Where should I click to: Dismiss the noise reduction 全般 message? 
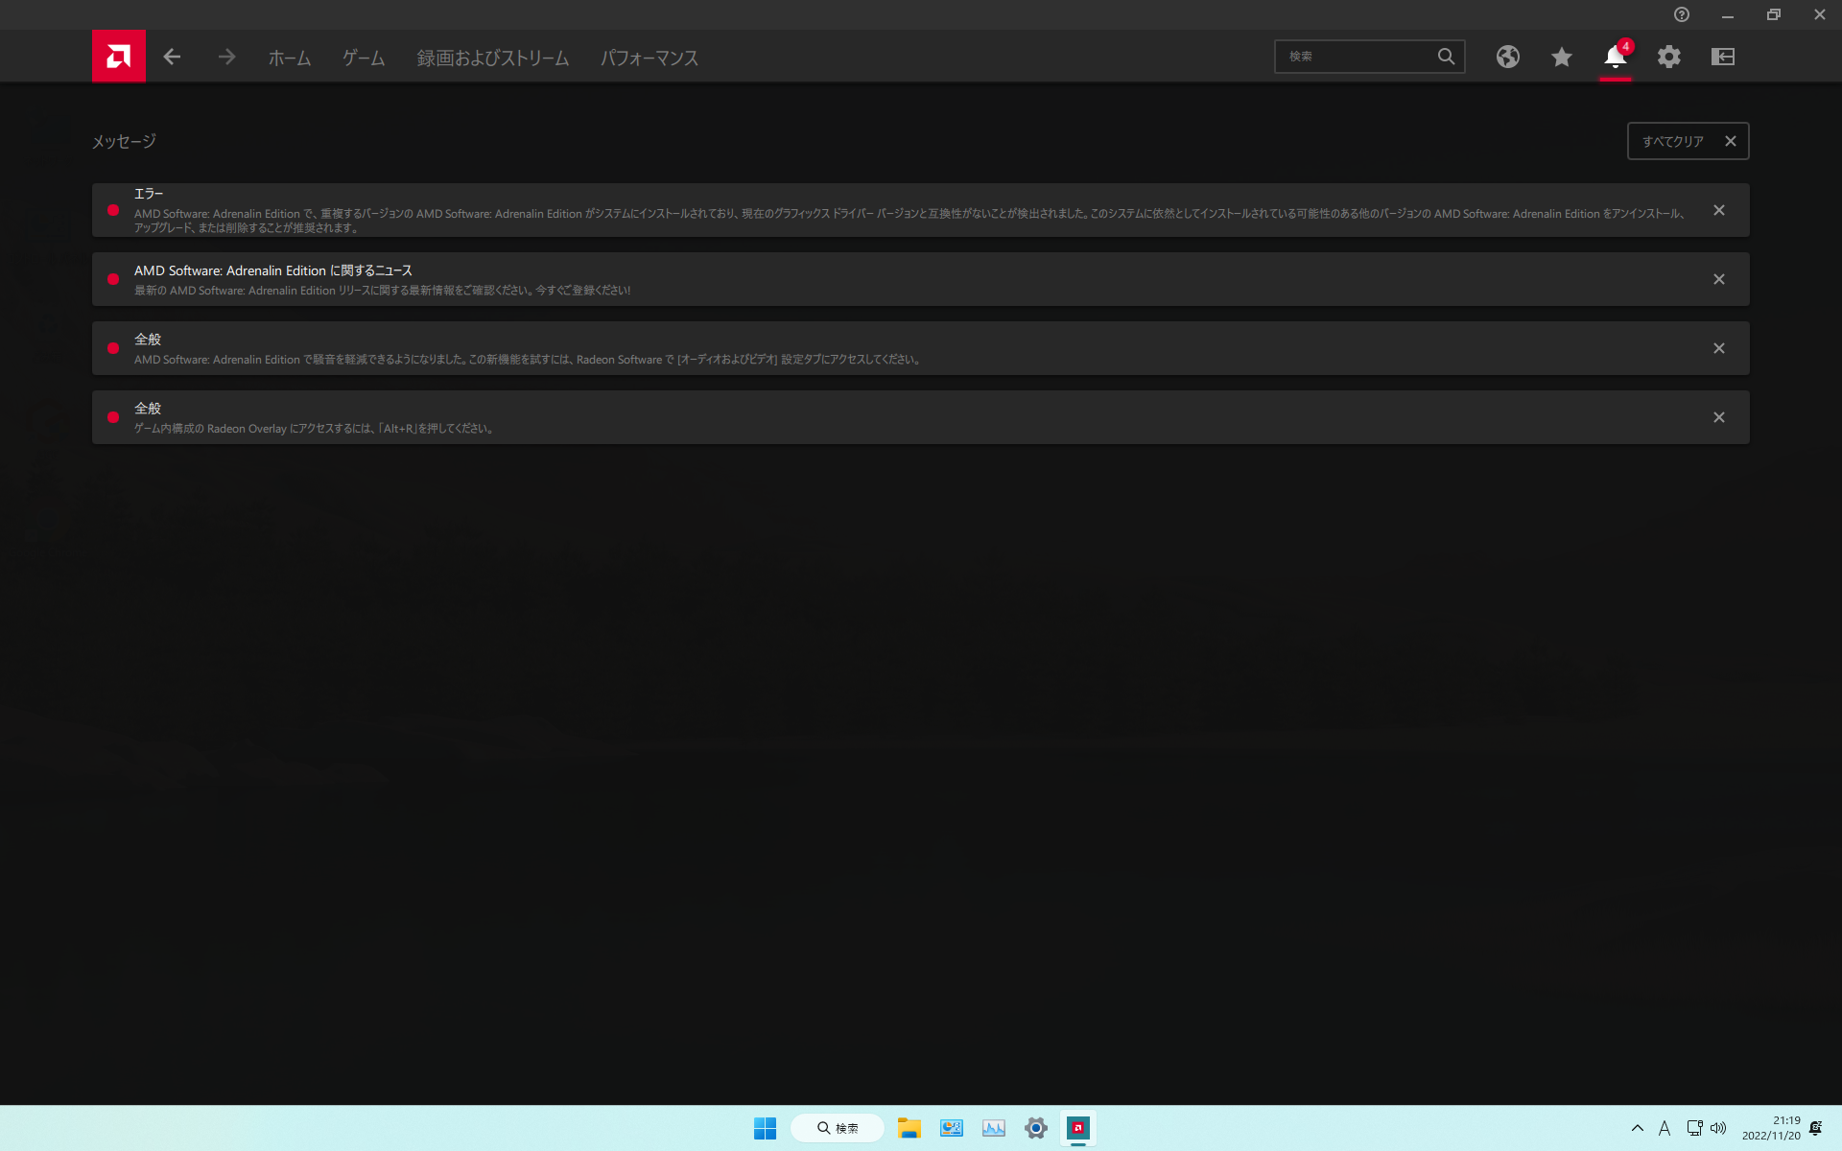[1719, 348]
